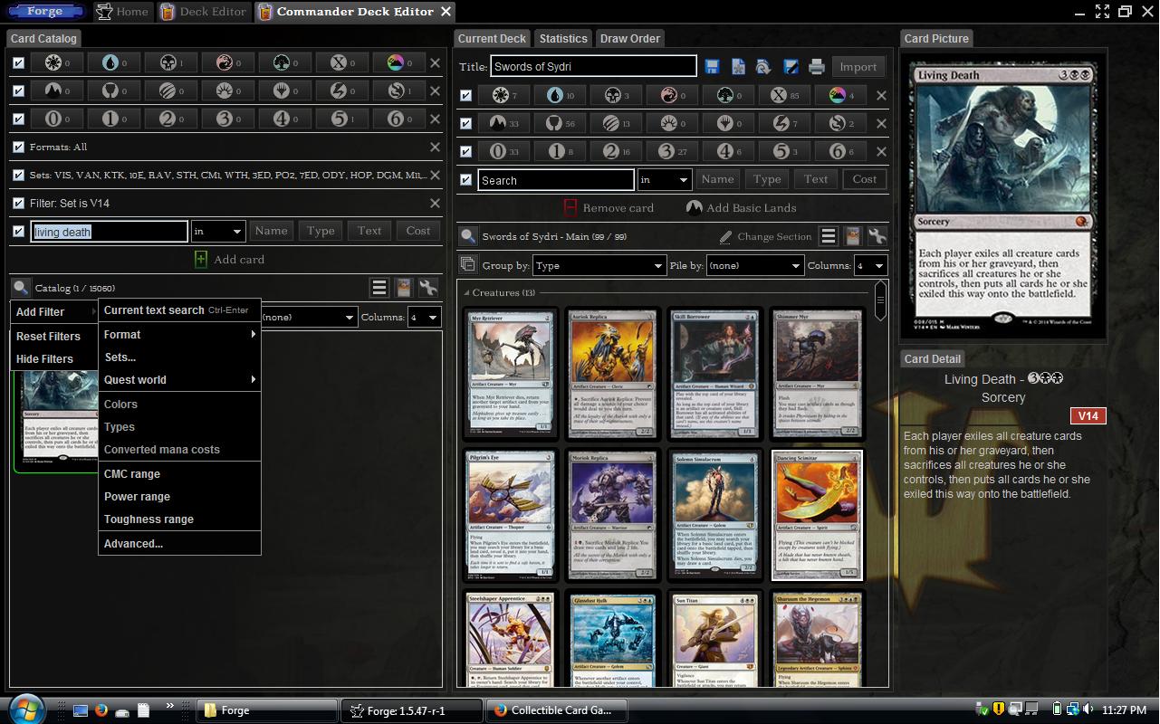Click the Import button
The width and height of the screenshot is (1160, 724).
[x=858, y=66]
